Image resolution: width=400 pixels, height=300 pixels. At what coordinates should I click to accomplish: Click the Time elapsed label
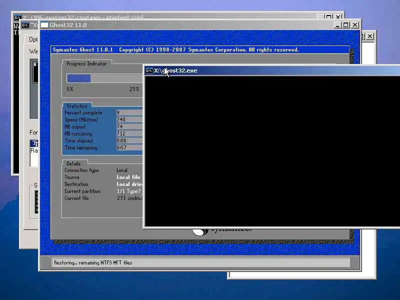(78, 141)
